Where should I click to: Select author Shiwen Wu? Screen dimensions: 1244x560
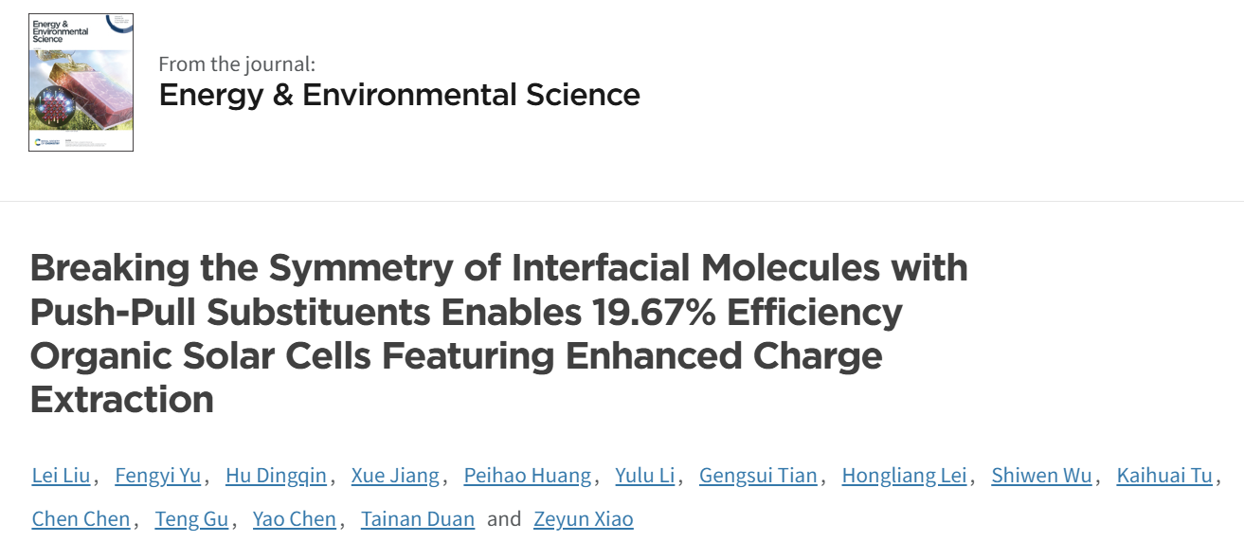[x=1041, y=476]
